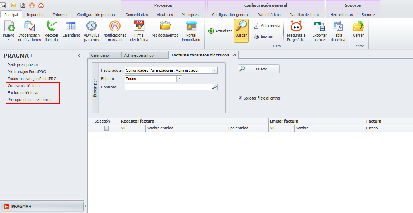The height and width of the screenshot is (213, 413).
Task: Open the Calendario ribbon icon
Action: (71, 26)
